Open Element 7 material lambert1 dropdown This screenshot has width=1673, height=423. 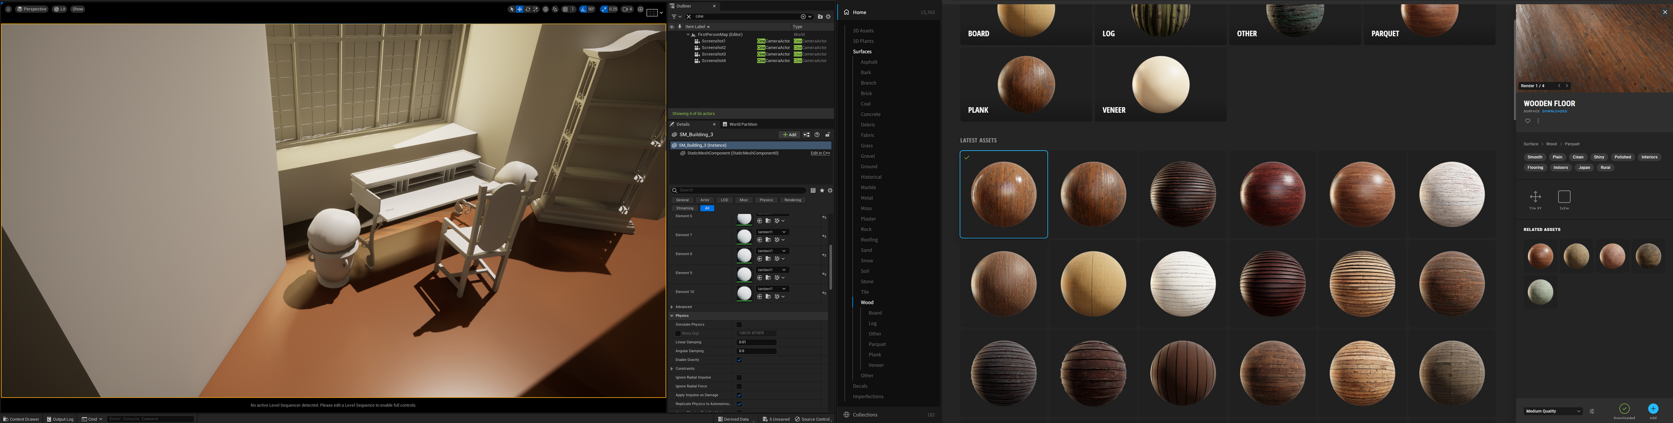(x=772, y=232)
